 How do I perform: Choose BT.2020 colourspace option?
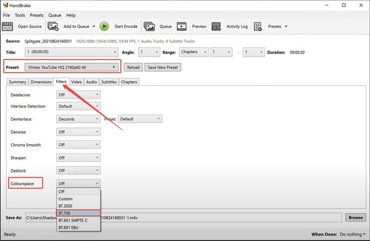tap(78, 206)
